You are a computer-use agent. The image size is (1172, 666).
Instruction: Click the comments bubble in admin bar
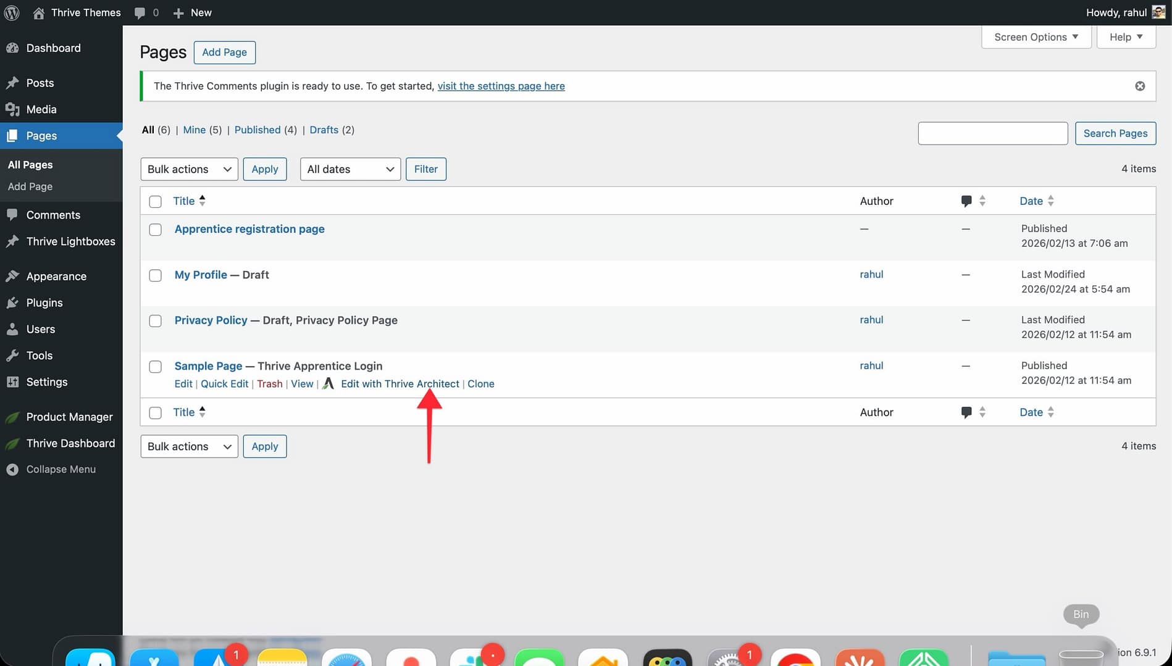click(x=140, y=12)
